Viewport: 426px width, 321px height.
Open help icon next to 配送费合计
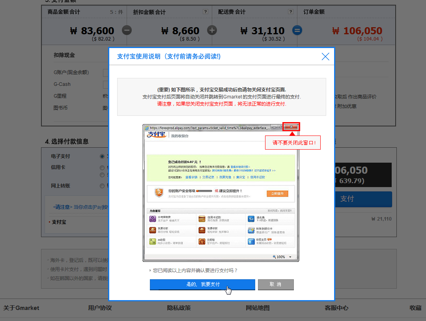291,12
